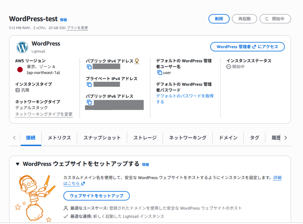303x224 pixels.
Task: Go to the ドメイン tab
Action: tap(228, 138)
